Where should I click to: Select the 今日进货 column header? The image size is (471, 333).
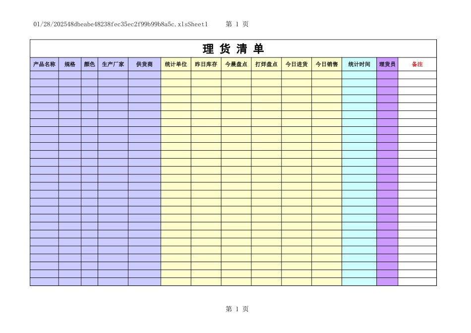[x=296, y=63]
